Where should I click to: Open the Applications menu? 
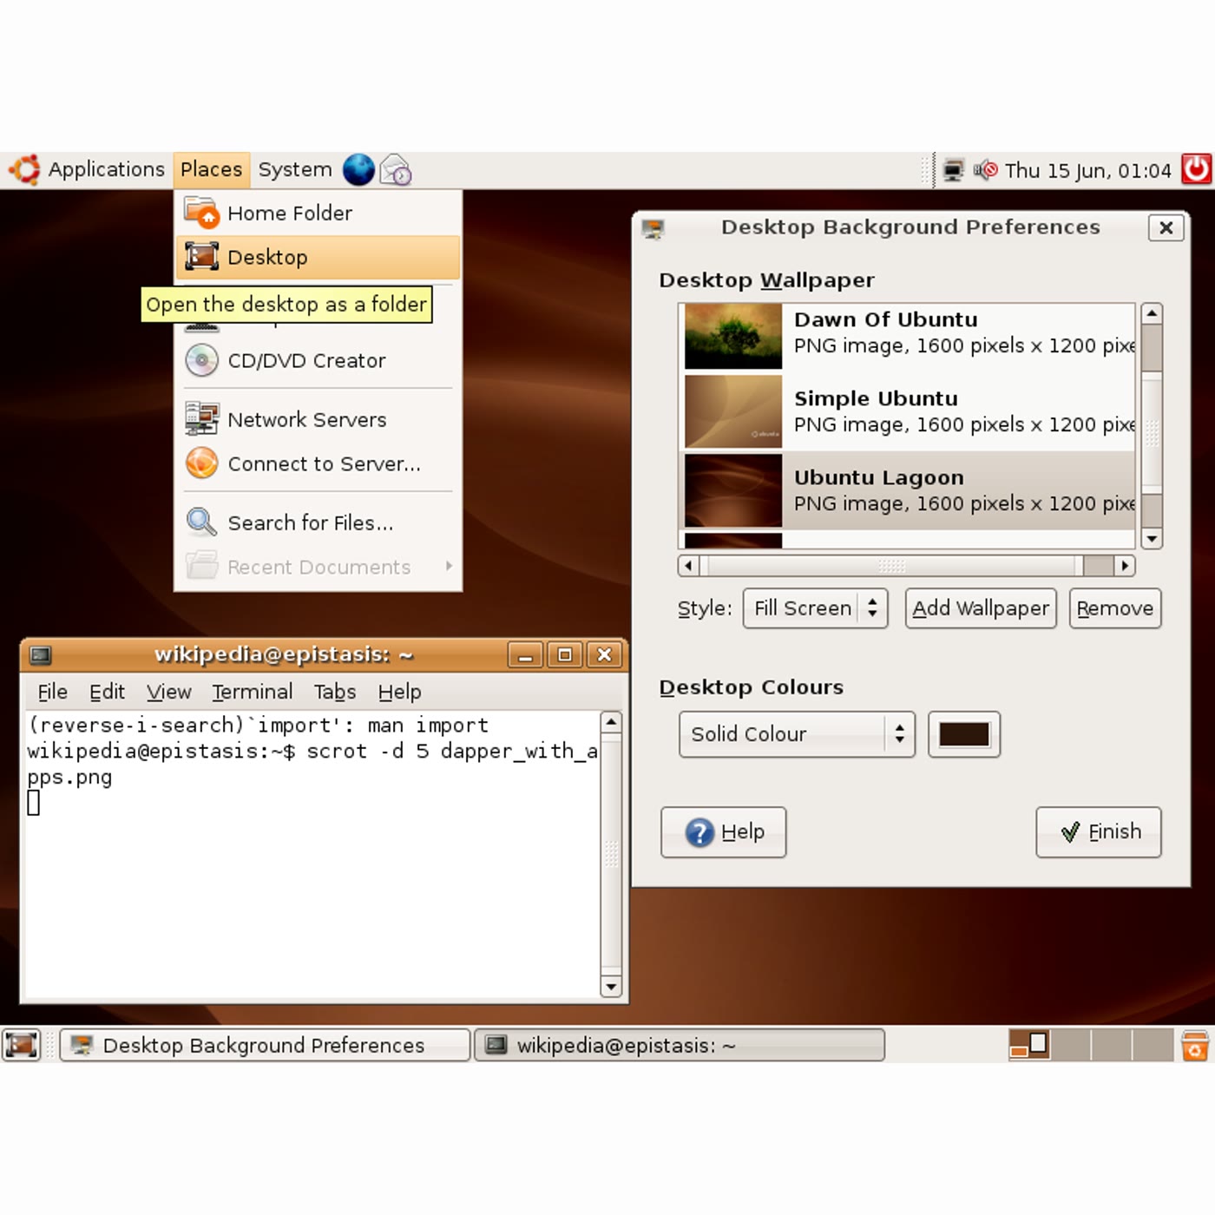(x=87, y=170)
